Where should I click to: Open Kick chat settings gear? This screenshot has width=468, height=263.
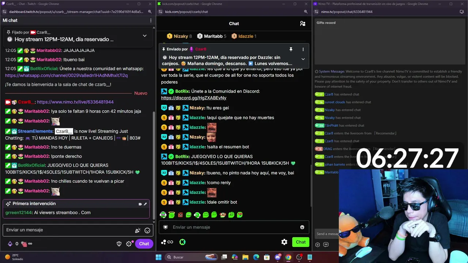point(284,242)
